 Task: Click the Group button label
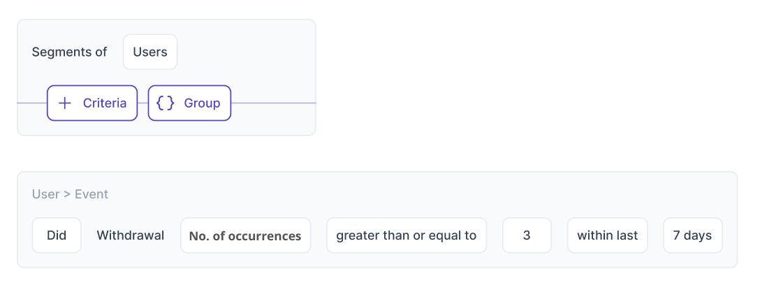(x=202, y=103)
